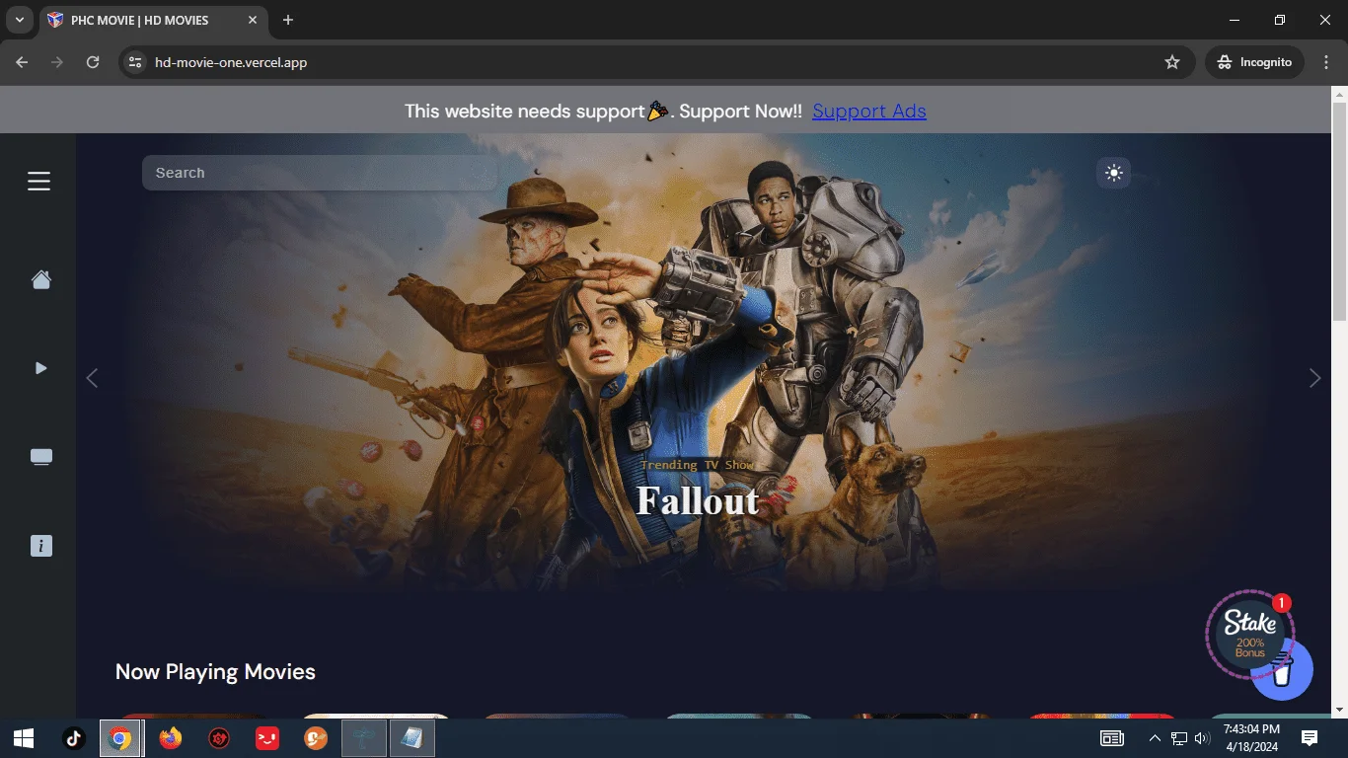Open the volume control in tray
The height and width of the screenshot is (758, 1348).
[1202, 738]
